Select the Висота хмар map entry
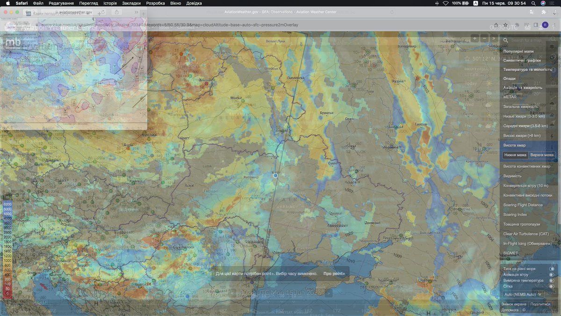The height and width of the screenshot is (316, 561). [x=514, y=145]
